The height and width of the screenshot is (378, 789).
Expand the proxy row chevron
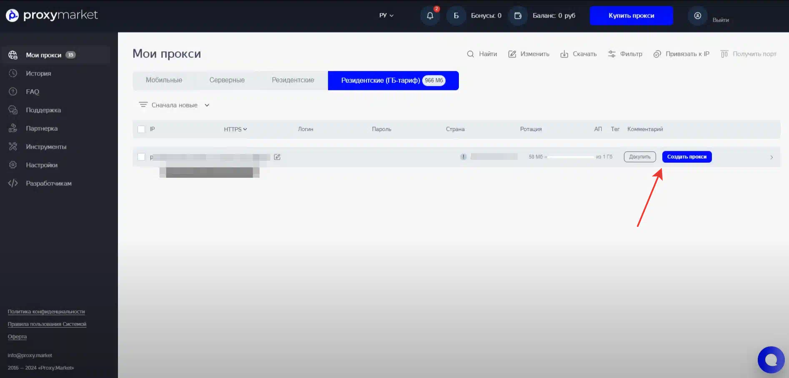(771, 157)
